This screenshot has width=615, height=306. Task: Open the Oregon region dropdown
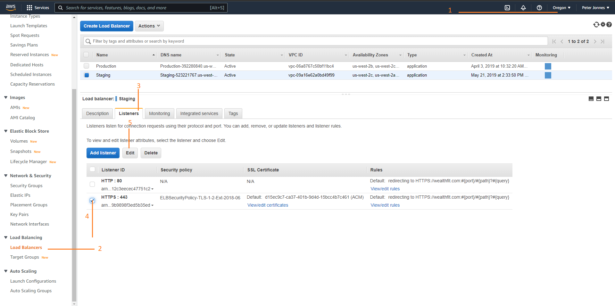(x=561, y=8)
